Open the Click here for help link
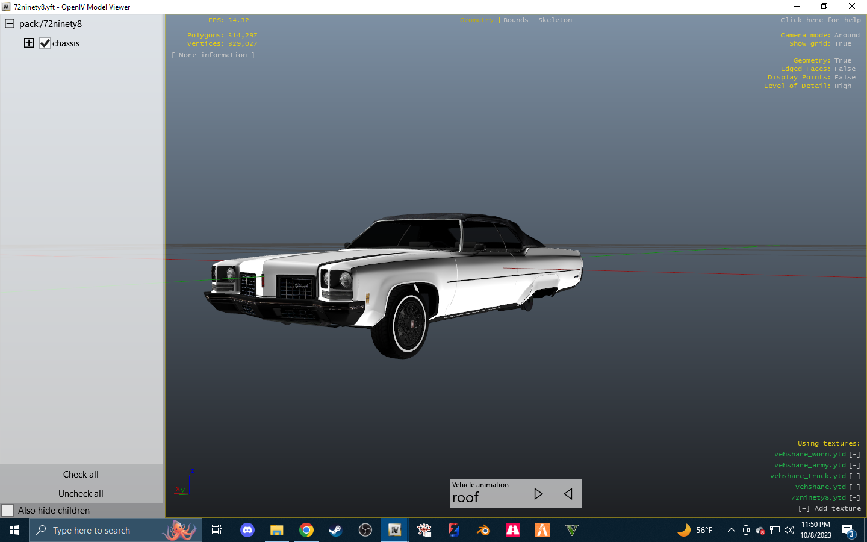 tap(820, 20)
